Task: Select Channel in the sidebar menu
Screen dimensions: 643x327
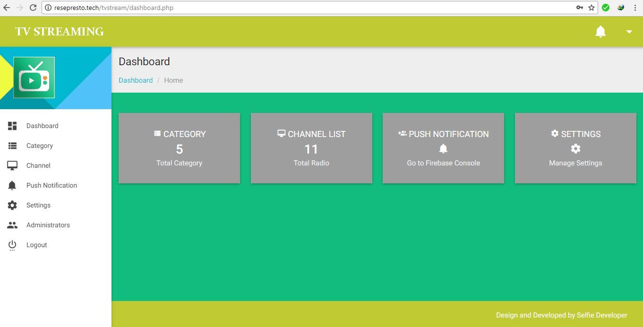Action: pyautogui.click(x=38, y=165)
